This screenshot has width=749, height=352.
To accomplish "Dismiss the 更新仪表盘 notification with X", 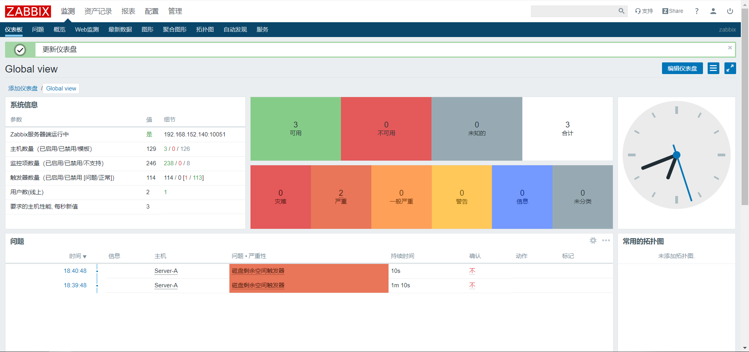I will 730,48.
